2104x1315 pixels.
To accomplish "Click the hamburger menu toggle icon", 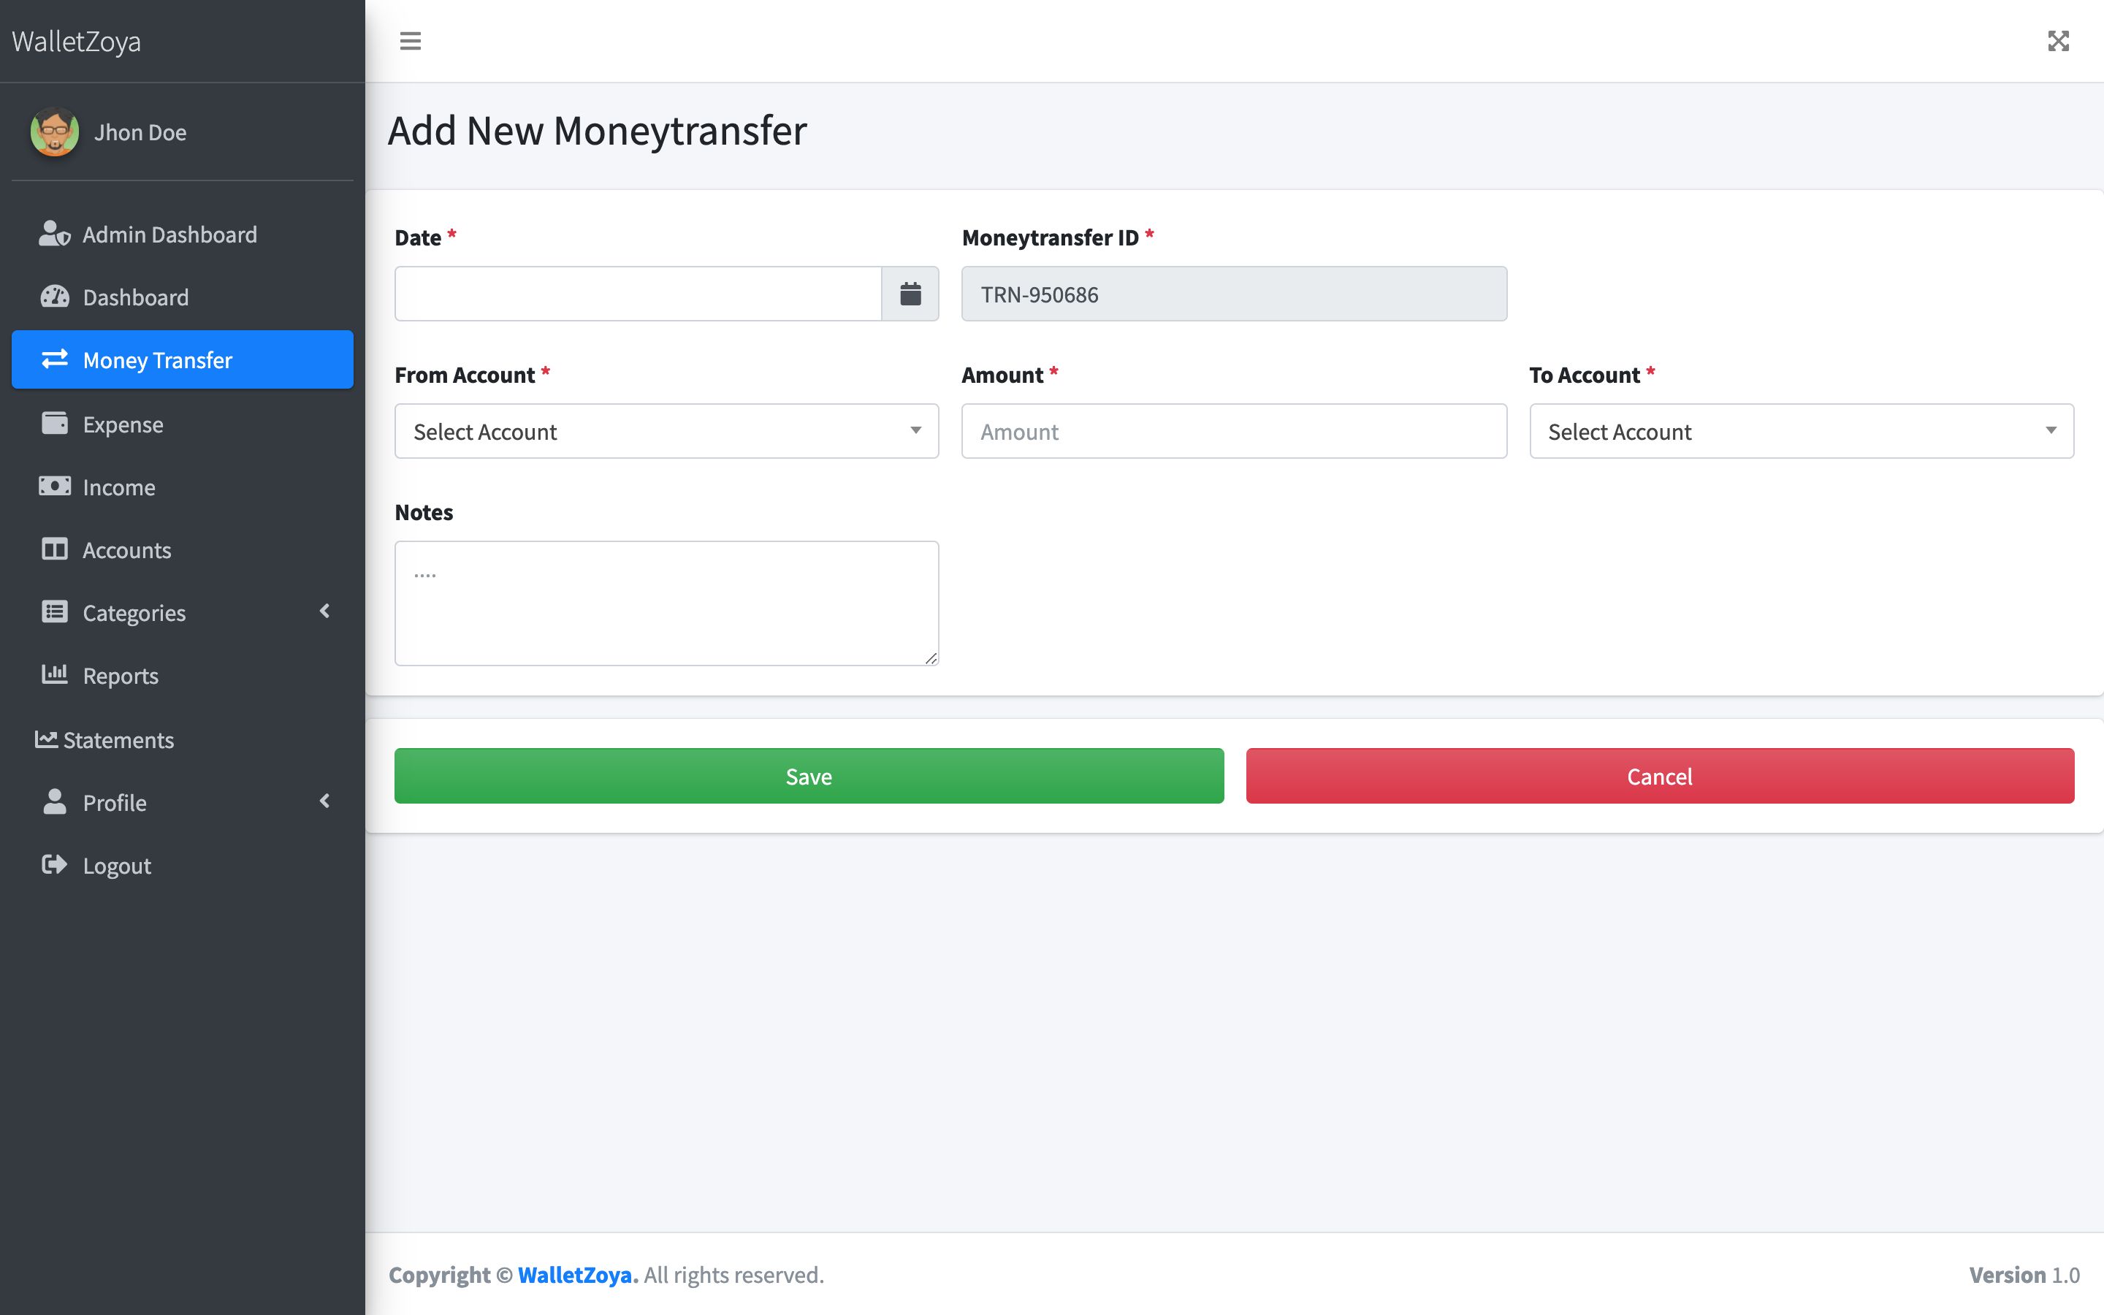I will click(411, 41).
